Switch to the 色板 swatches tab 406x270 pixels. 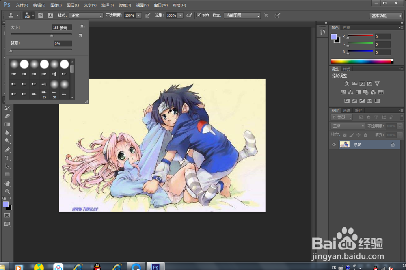(x=346, y=28)
